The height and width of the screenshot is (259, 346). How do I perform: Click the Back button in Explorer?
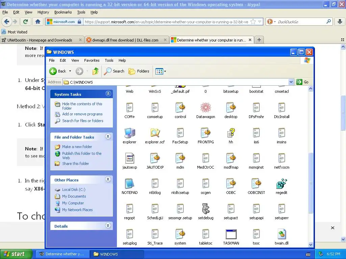[57, 71]
